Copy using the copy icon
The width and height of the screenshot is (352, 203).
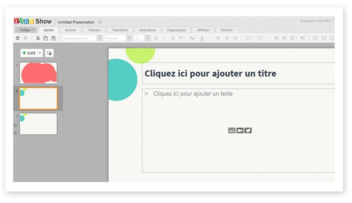pyautogui.click(x=46, y=38)
